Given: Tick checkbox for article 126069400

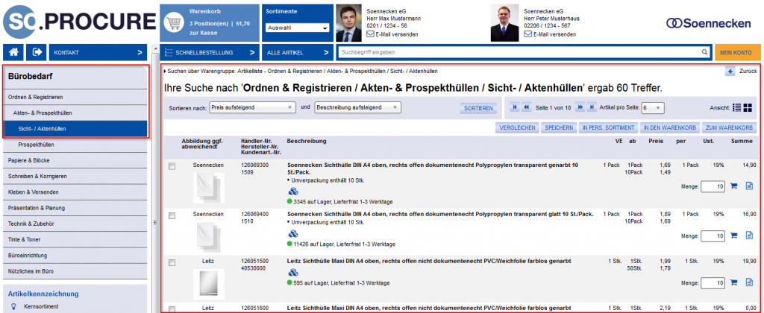Looking at the screenshot, I should pyautogui.click(x=172, y=215).
